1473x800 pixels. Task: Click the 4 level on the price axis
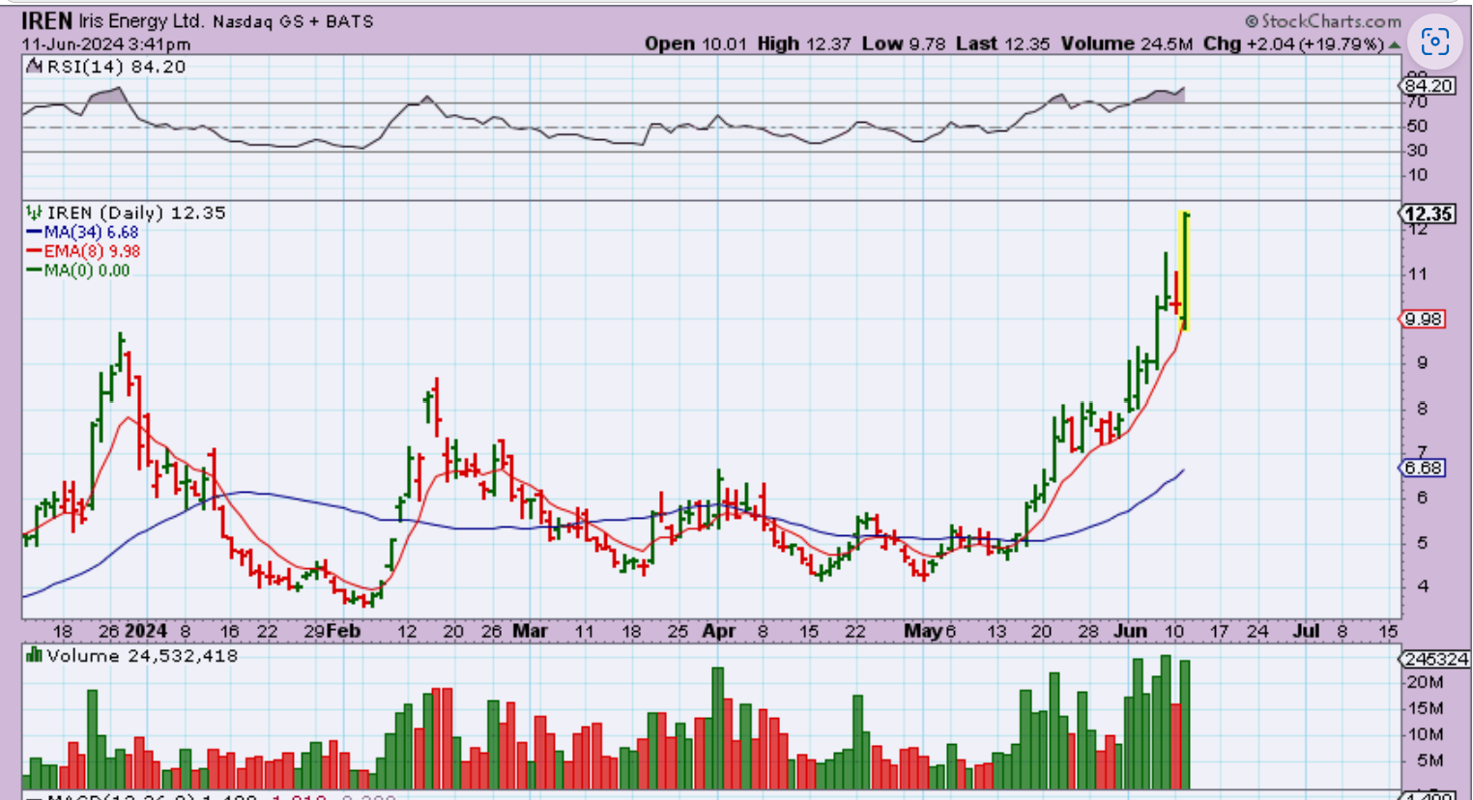[1423, 586]
